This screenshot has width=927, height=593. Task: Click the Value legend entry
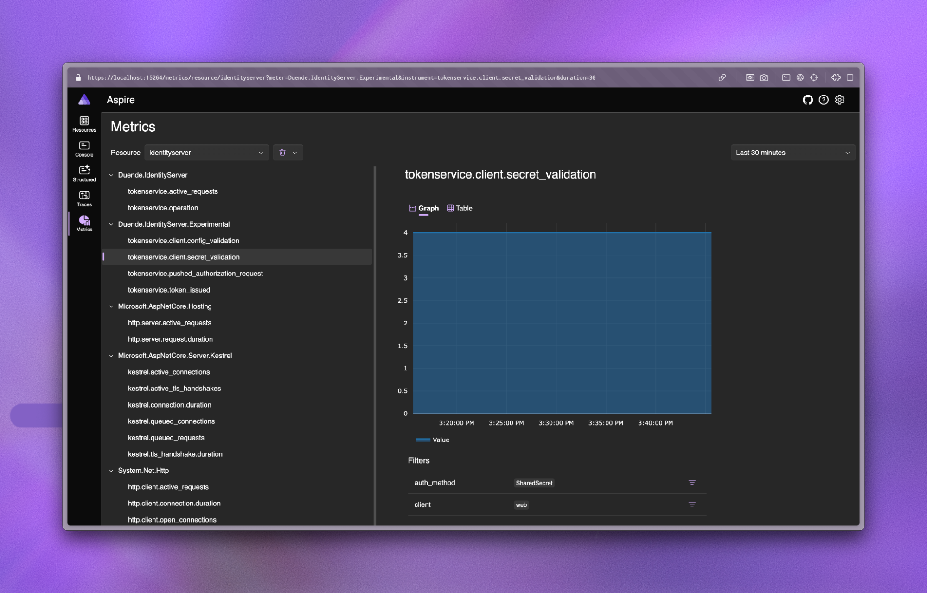click(432, 440)
